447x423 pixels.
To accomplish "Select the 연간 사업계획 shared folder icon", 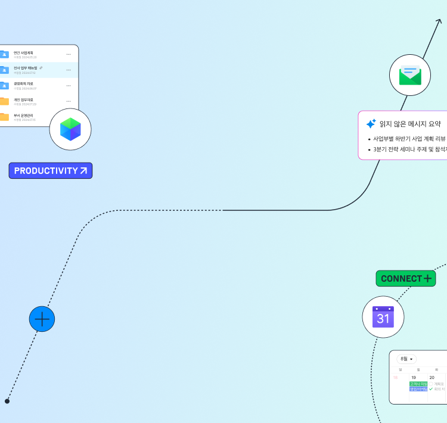I will (x=4, y=54).
